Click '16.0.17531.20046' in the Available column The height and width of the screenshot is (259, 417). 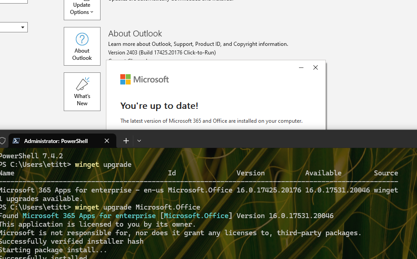tap(337, 190)
